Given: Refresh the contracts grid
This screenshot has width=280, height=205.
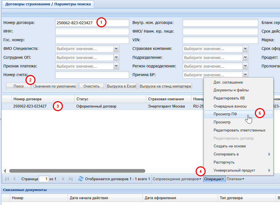Looking at the screenshot, I should [81, 179].
